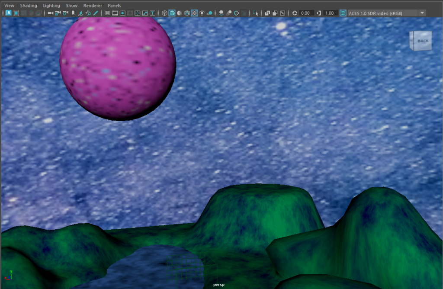The height and width of the screenshot is (289, 443).
Task: Toggle Textured display mode
Action: click(194, 13)
